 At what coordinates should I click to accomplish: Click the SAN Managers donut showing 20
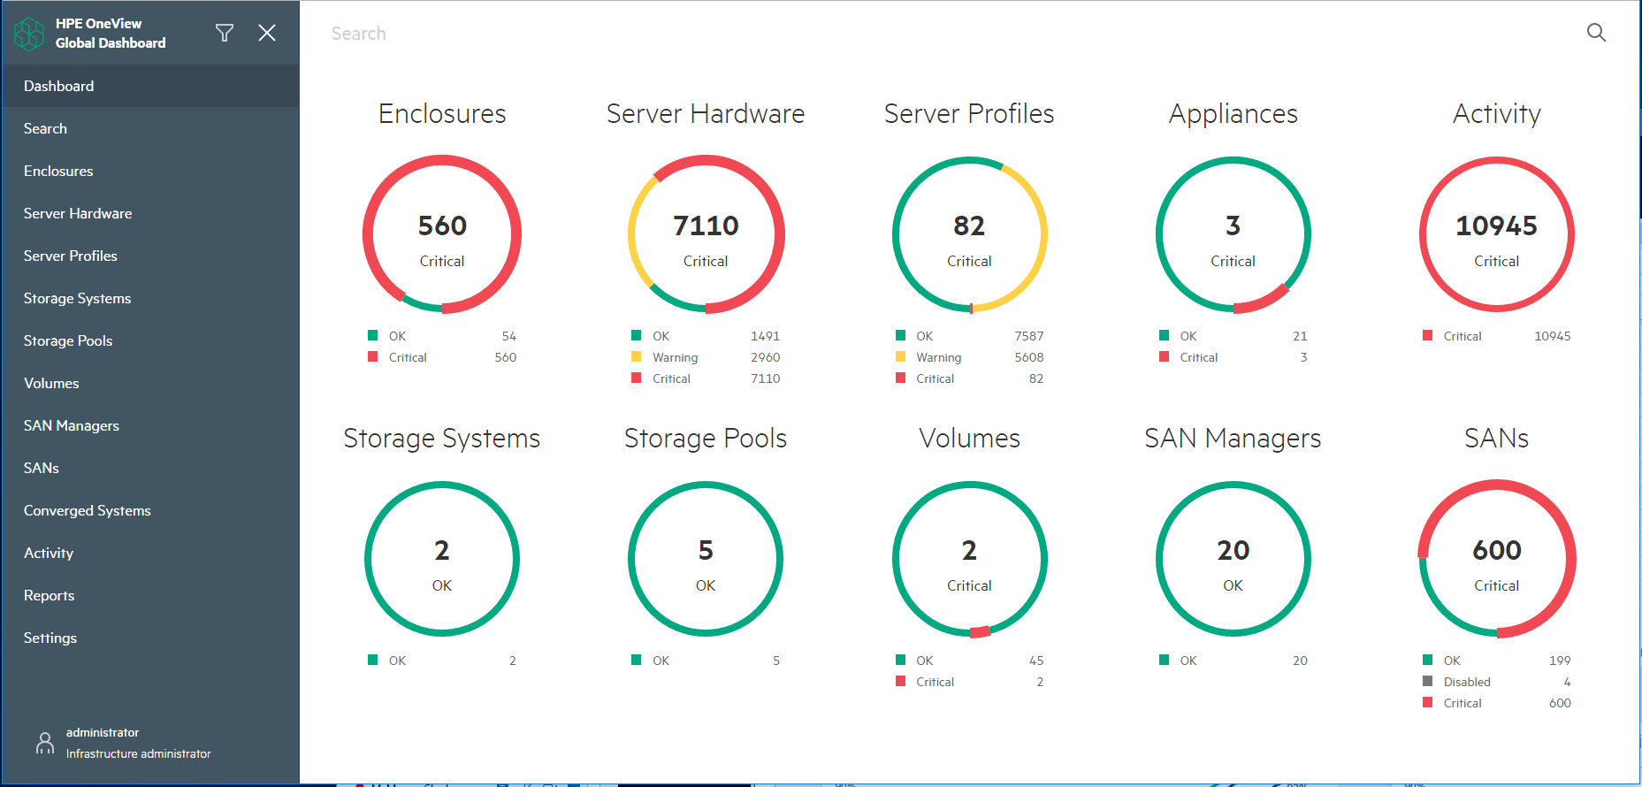click(1233, 559)
